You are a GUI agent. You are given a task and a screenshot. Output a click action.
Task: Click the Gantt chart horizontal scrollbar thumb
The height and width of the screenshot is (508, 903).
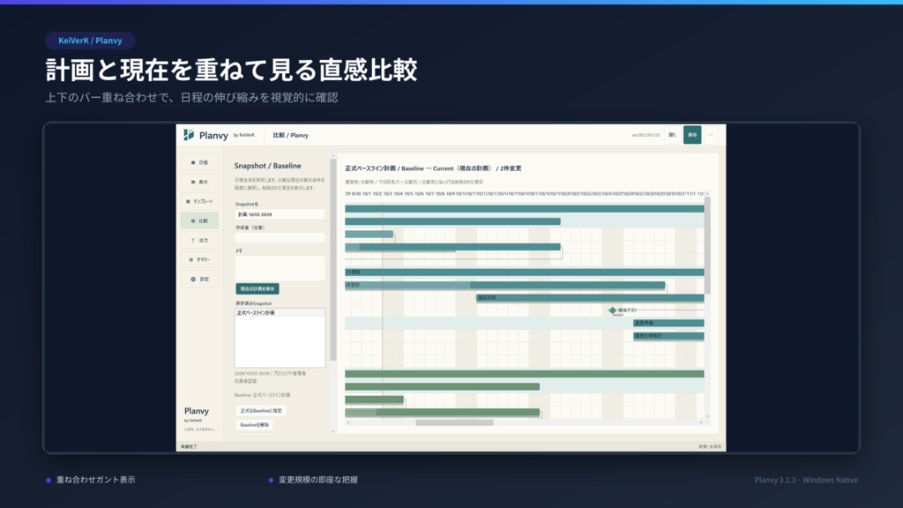454,422
